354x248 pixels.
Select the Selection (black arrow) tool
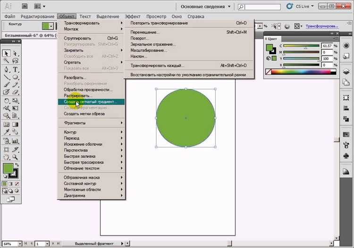[x=6, y=53]
